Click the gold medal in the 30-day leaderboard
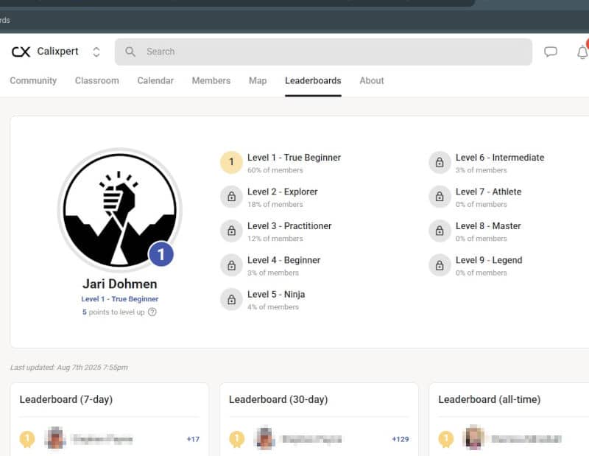The height and width of the screenshot is (456, 589). click(236, 438)
